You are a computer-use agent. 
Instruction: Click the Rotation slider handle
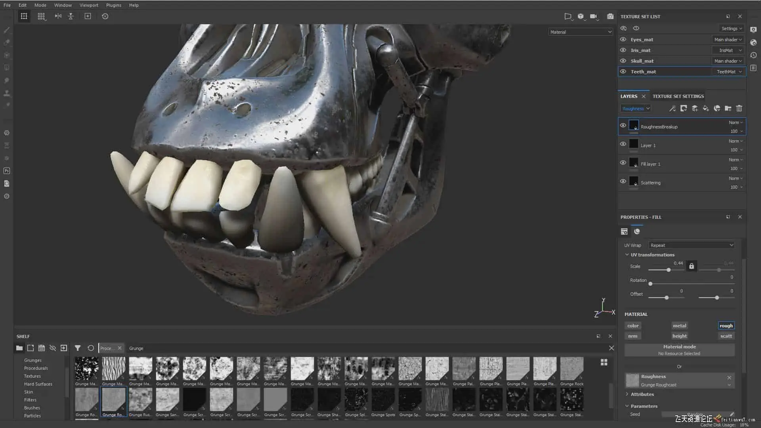[650, 284]
